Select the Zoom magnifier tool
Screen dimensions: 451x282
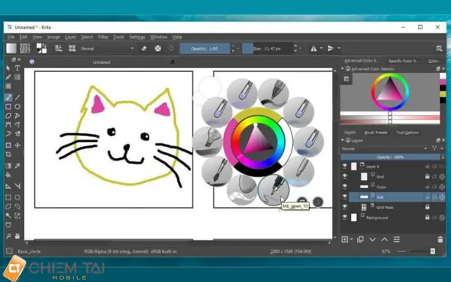click(8, 236)
